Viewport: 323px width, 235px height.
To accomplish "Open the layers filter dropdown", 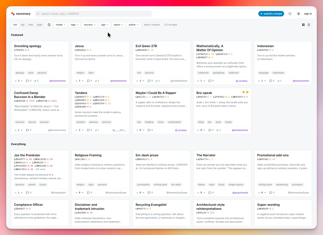I will click(x=118, y=25).
